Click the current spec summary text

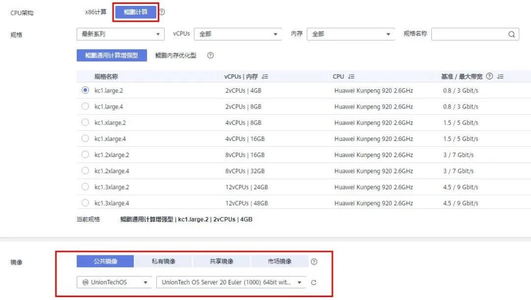click(186, 219)
